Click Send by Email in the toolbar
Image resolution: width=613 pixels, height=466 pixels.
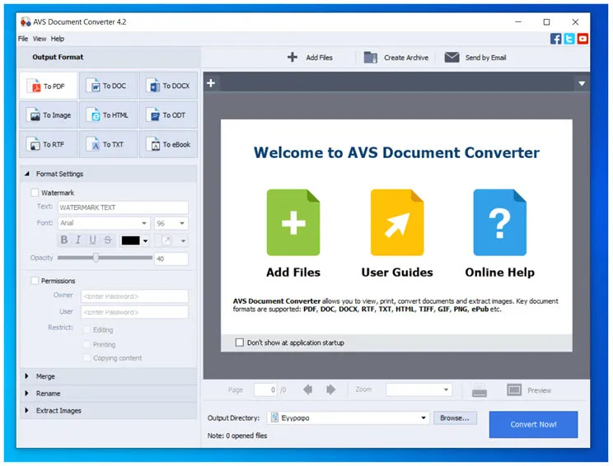pyautogui.click(x=475, y=58)
